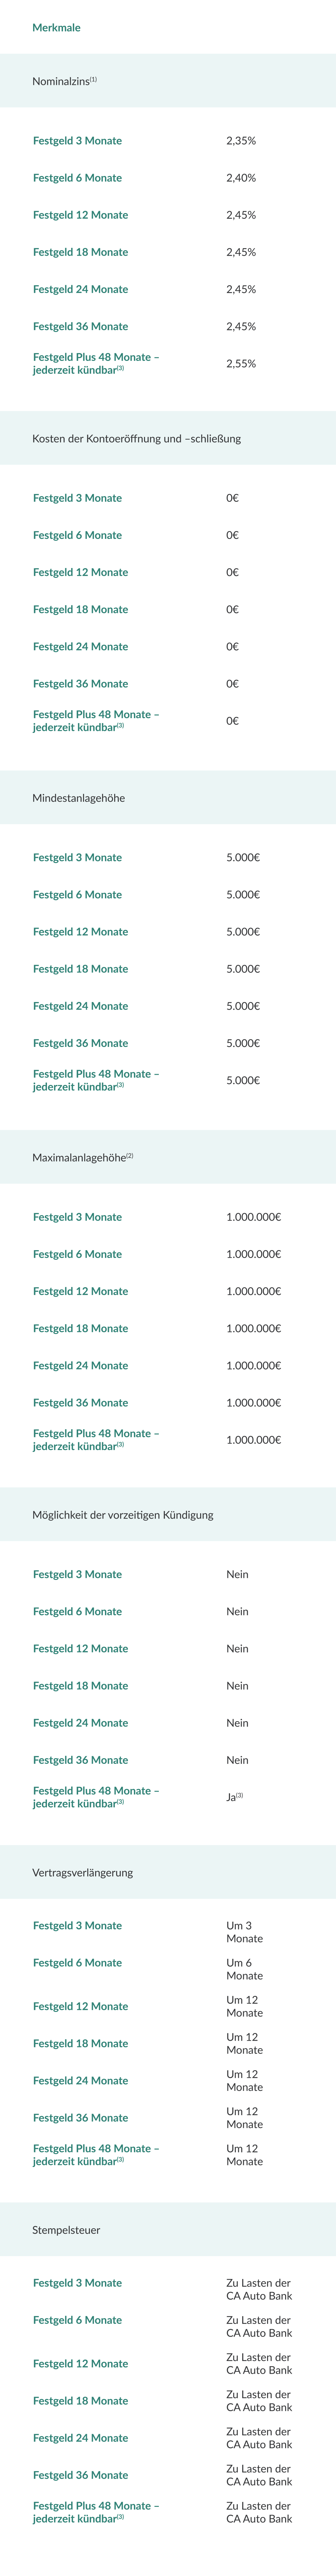Click Festgeld Plus 48 Monate under Nominalzins

click(95, 363)
